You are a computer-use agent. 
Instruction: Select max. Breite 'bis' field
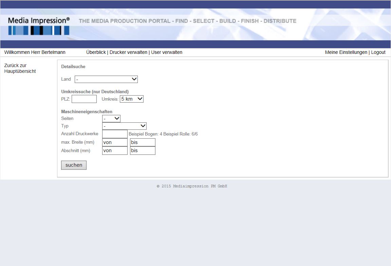point(143,142)
